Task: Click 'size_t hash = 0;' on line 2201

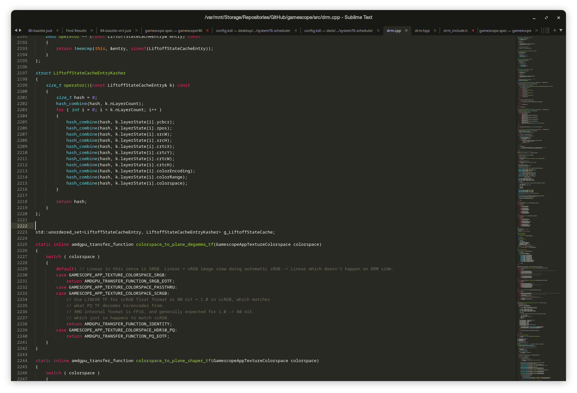Action: point(77,98)
